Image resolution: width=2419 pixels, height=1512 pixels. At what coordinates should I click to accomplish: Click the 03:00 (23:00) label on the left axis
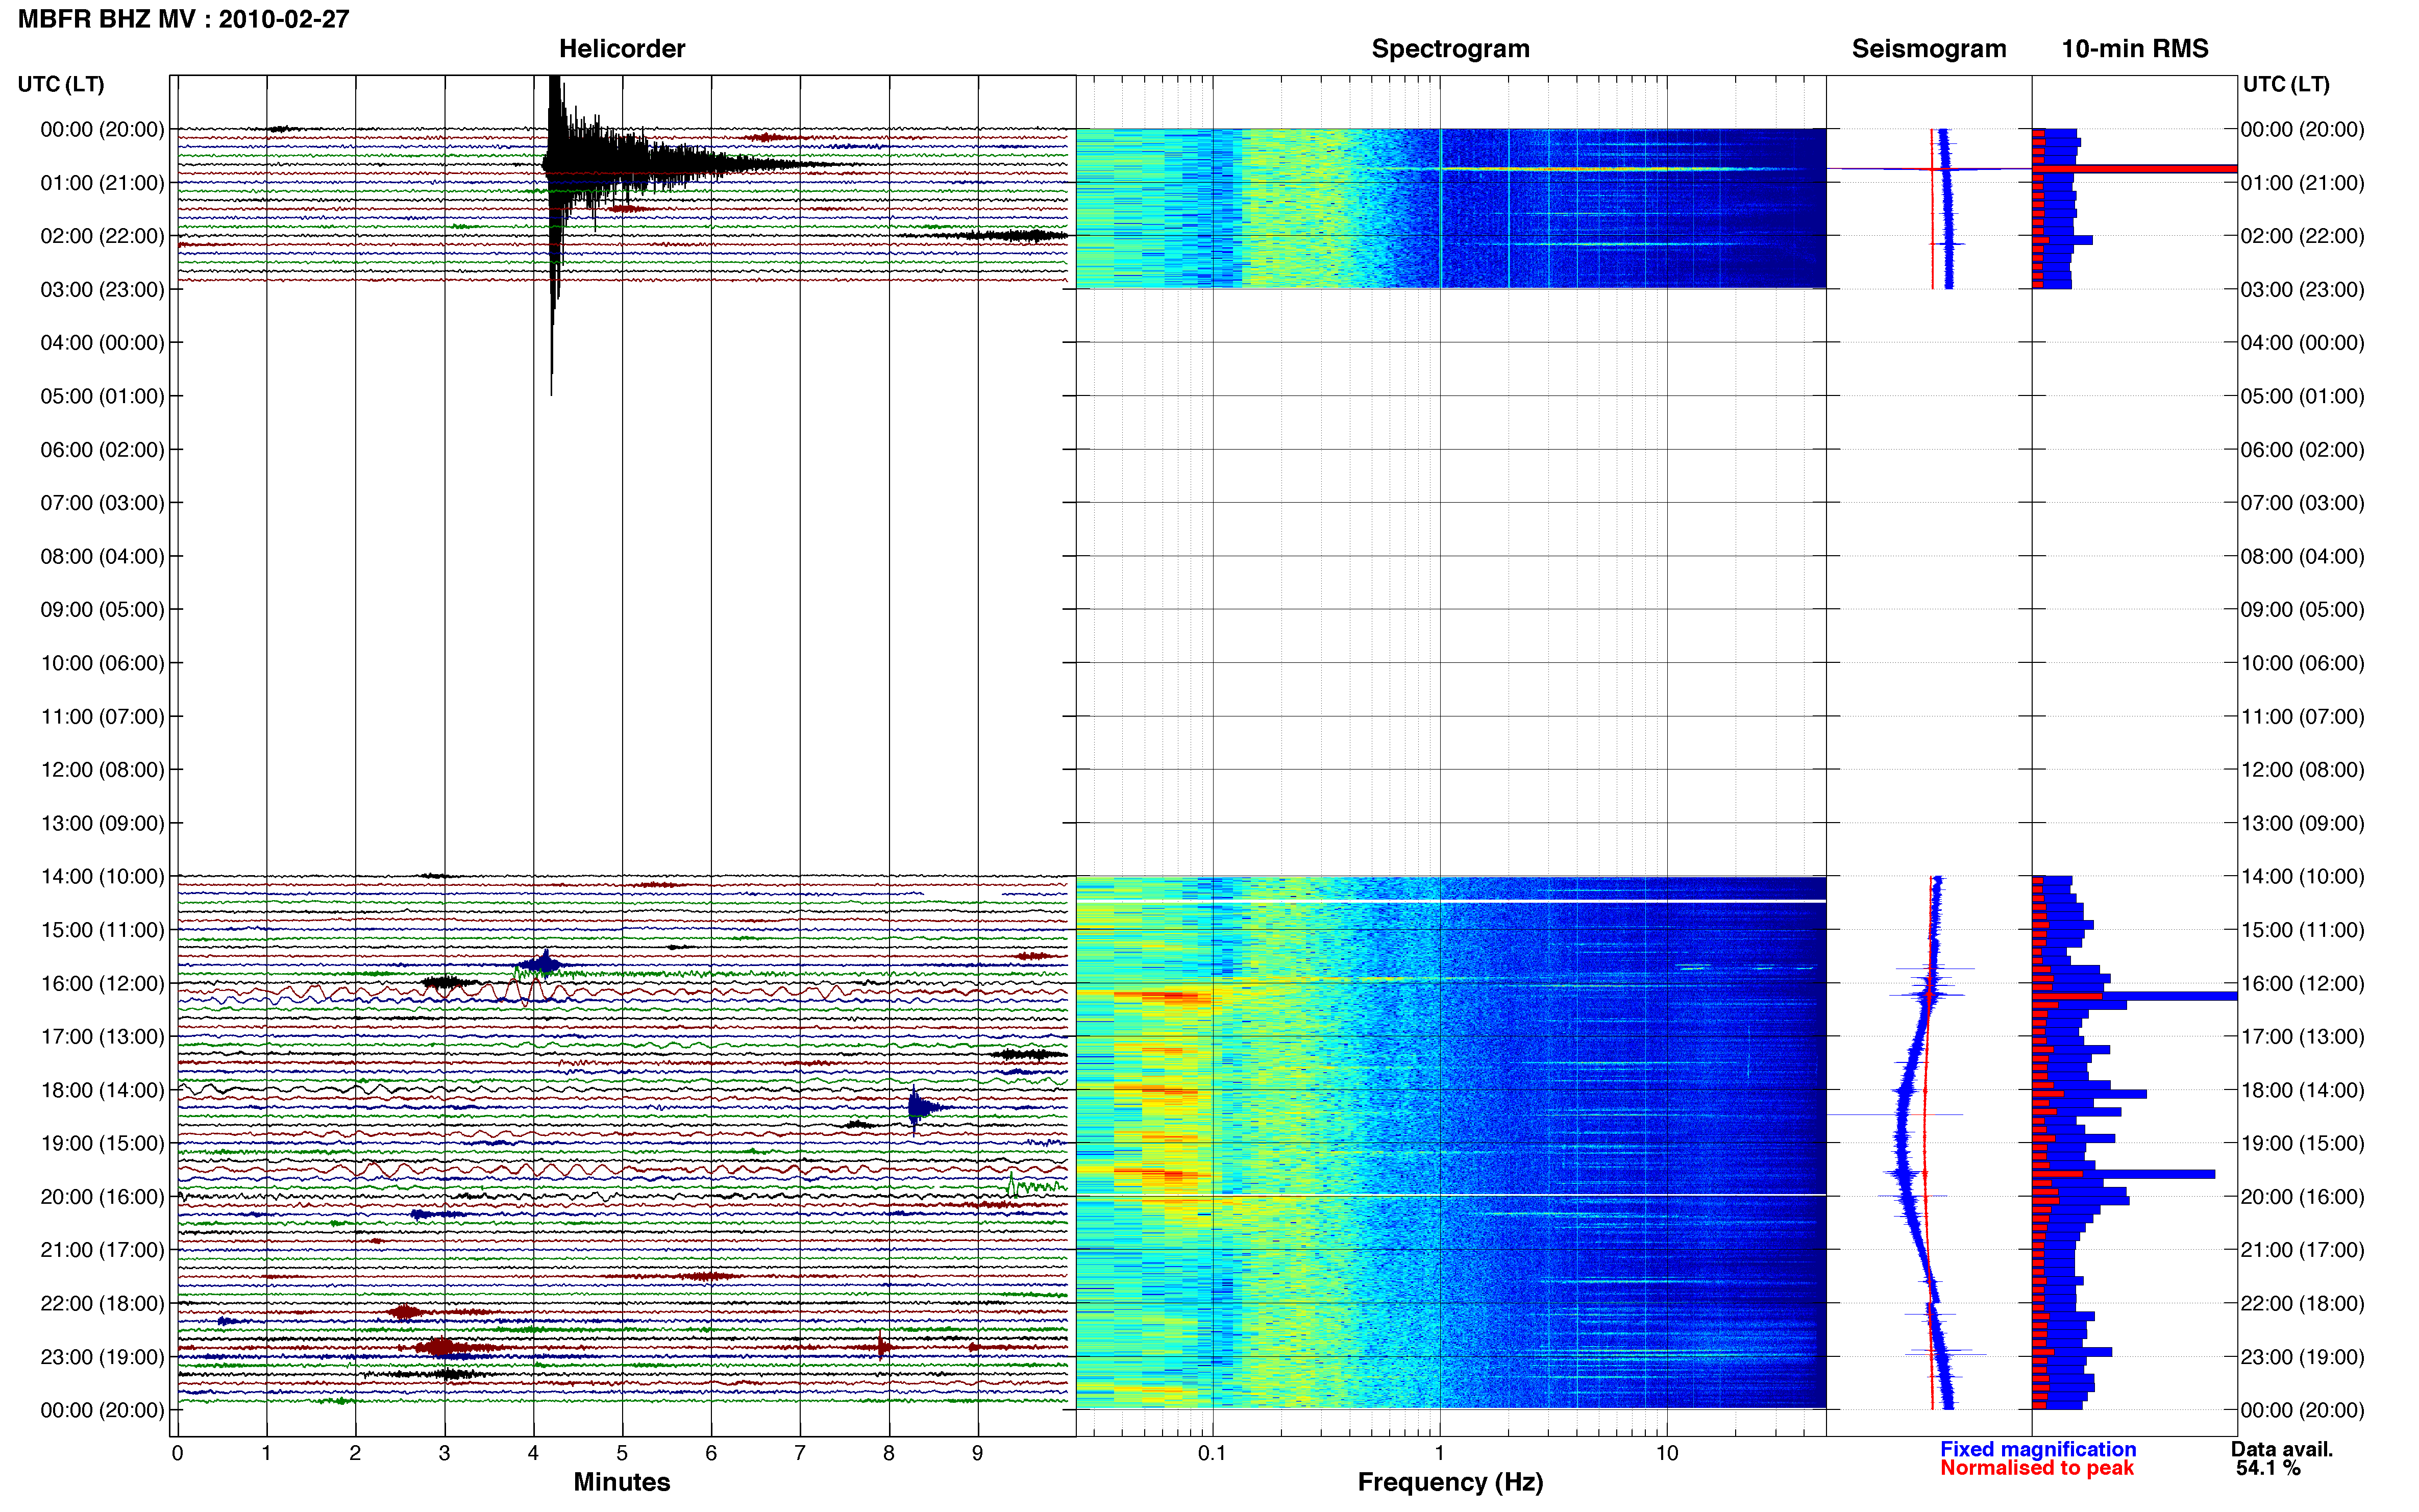pos(102,290)
